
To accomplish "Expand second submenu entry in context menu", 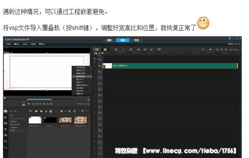I will [x=82, y=70].
